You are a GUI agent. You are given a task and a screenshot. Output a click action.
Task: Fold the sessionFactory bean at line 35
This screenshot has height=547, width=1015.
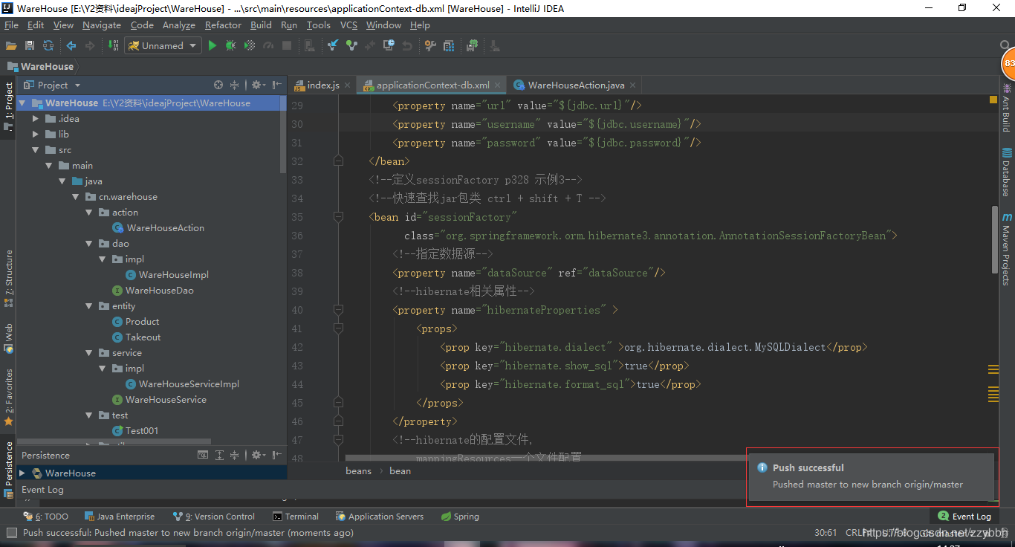pos(338,217)
